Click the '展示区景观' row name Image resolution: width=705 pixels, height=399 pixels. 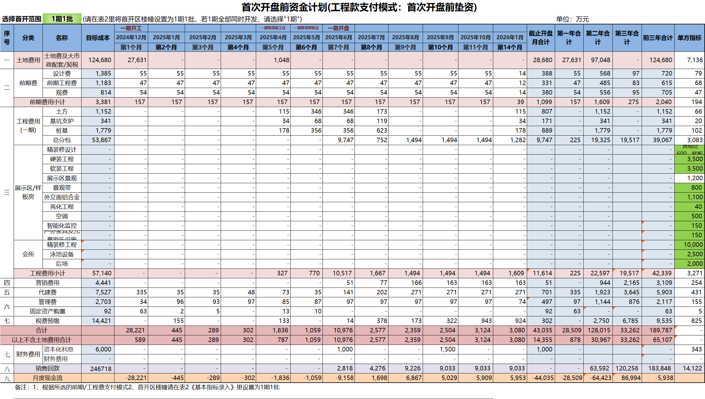pos(62,178)
